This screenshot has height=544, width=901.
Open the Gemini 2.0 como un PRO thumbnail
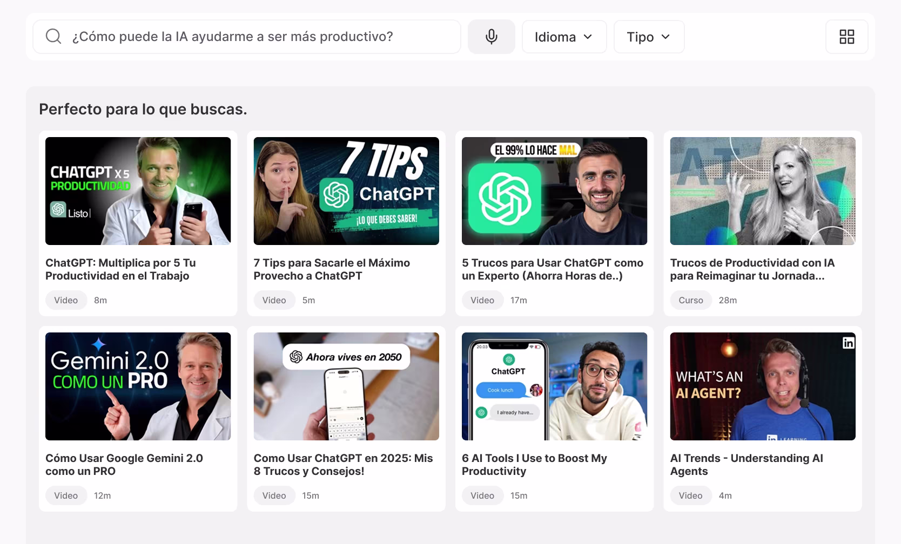pos(138,386)
